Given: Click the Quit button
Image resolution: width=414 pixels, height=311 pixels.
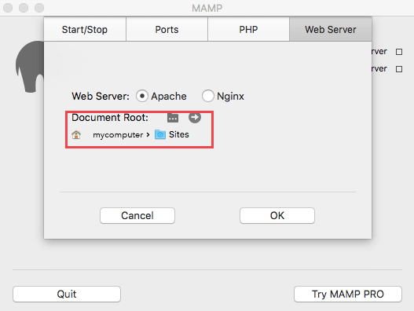Looking at the screenshot, I should 67,294.
